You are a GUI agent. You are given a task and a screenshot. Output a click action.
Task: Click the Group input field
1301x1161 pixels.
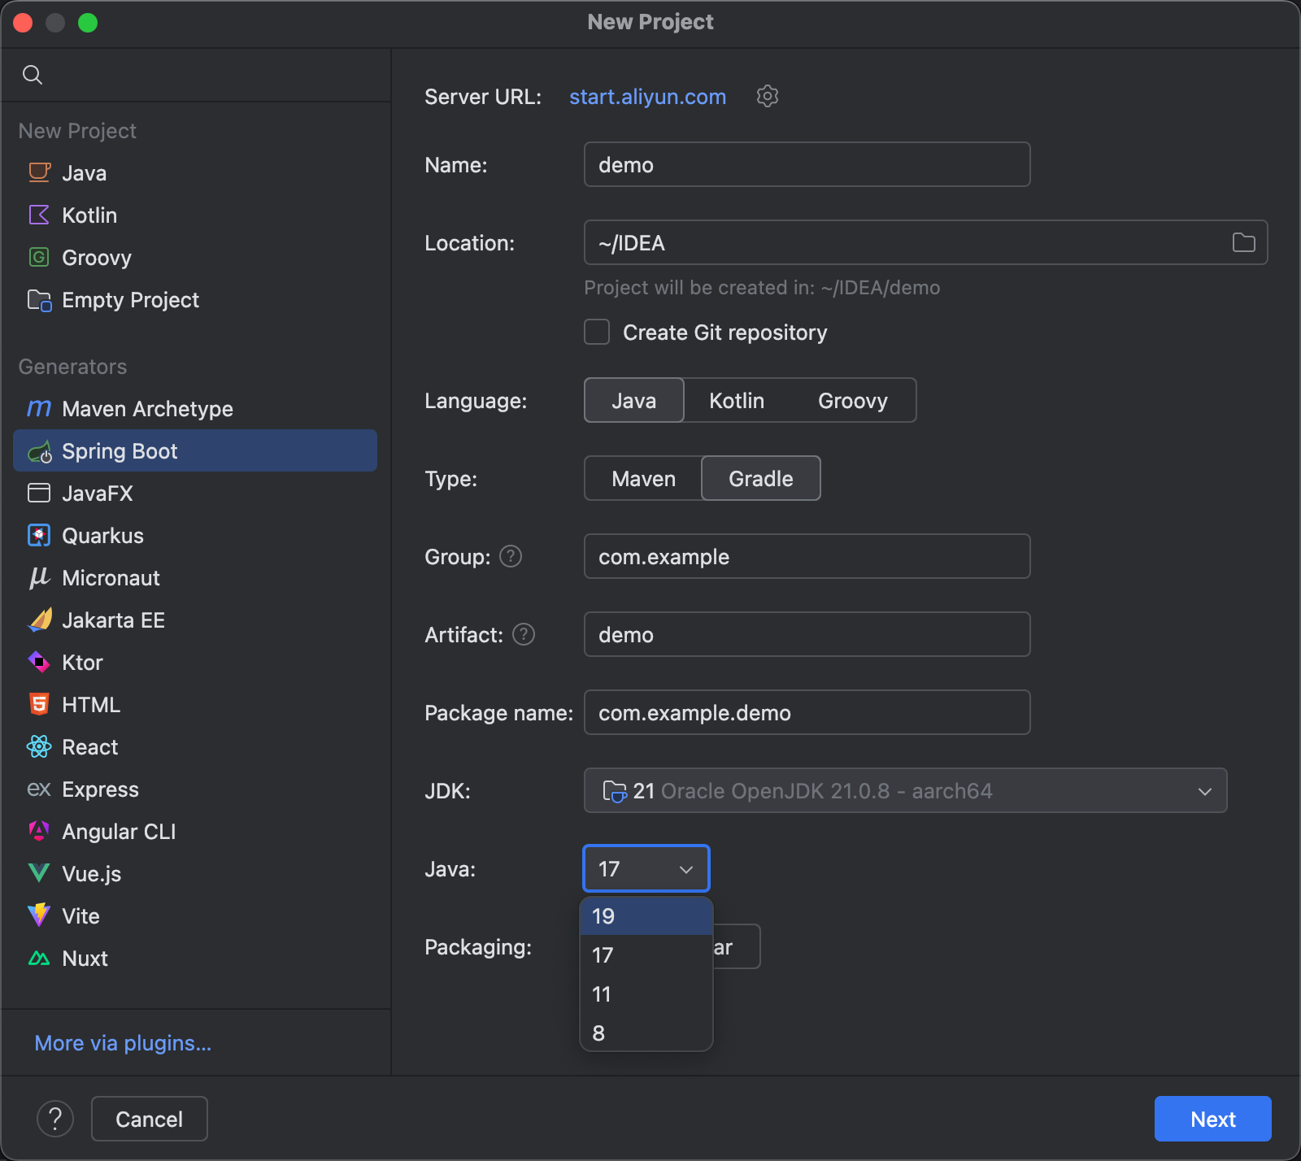click(x=807, y=556)
